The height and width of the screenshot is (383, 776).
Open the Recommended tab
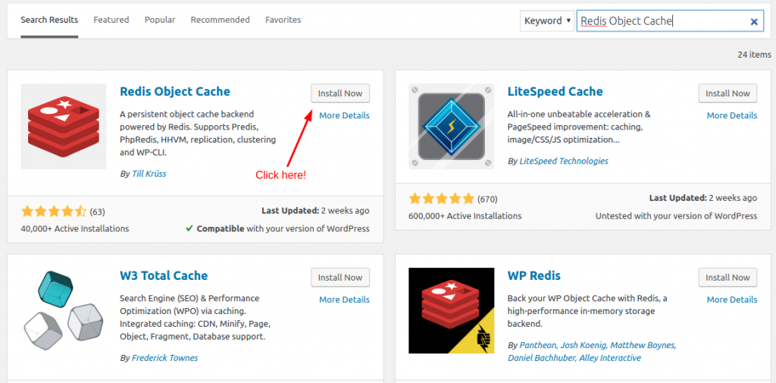coord(220,20)
